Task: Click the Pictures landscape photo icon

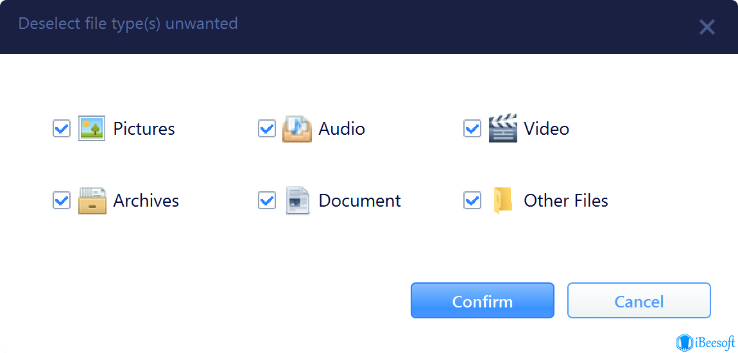Action: click(x=91, y=128)
